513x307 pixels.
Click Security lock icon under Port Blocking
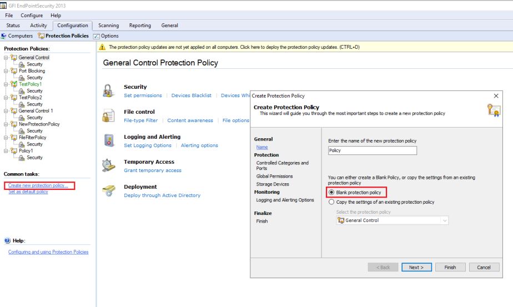click(x=22, y=78)
